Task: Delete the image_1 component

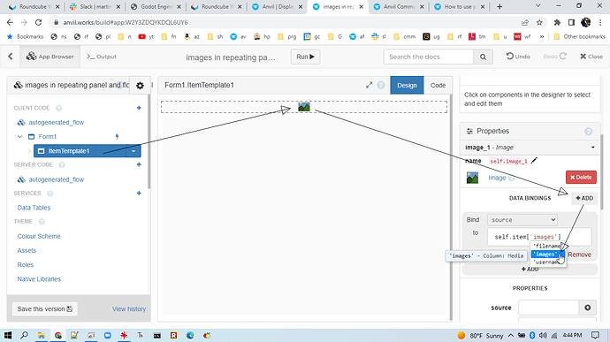Action: point(581,177)
